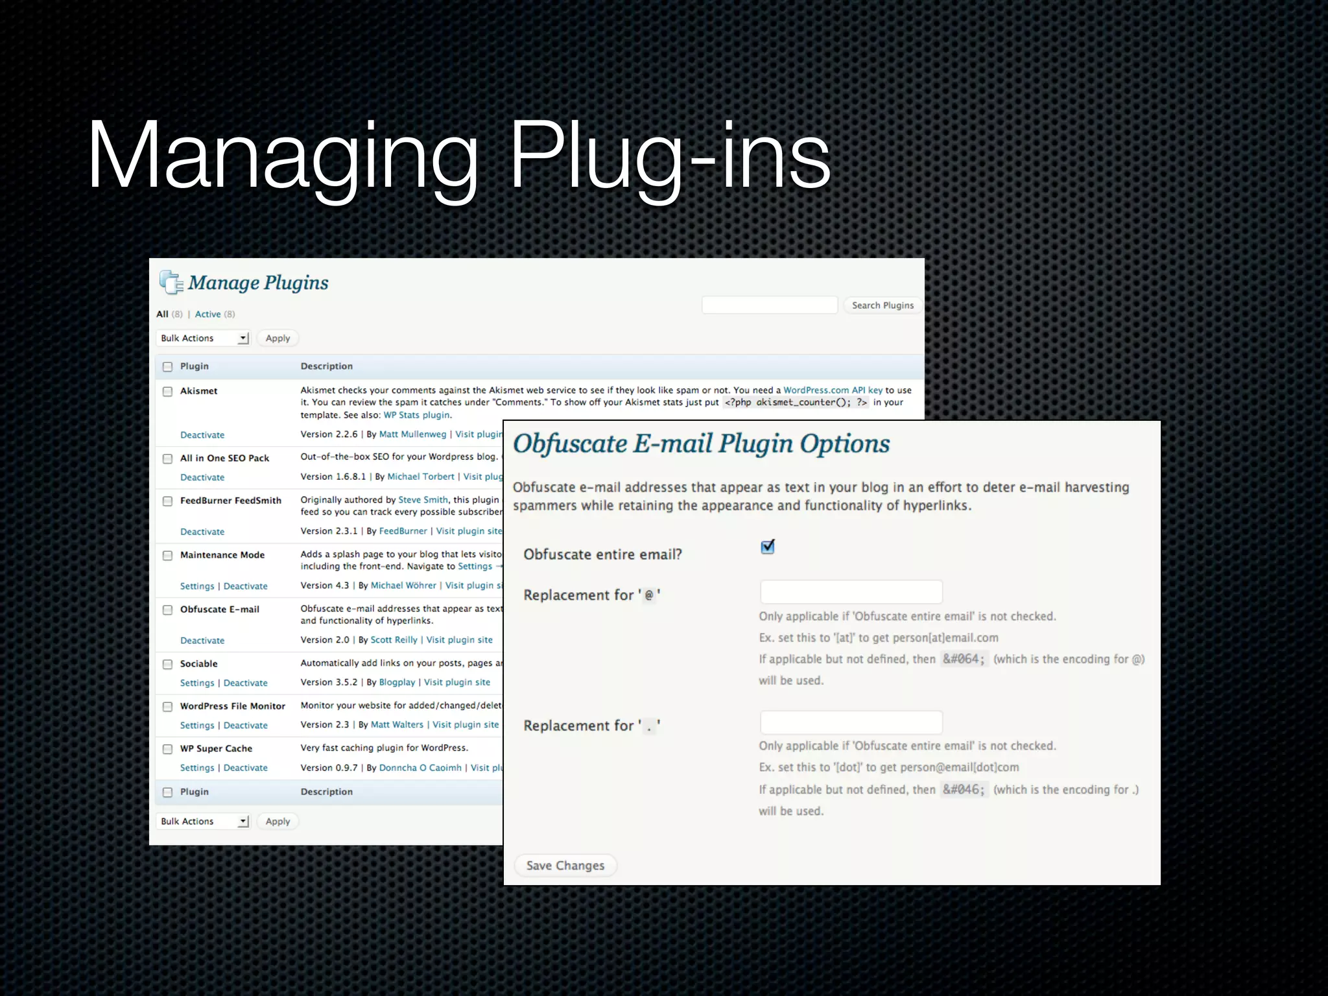Uncheck 'Obfuscate entire email?' checkbox
Screen dimensions: 1328x996
(768, 547)
